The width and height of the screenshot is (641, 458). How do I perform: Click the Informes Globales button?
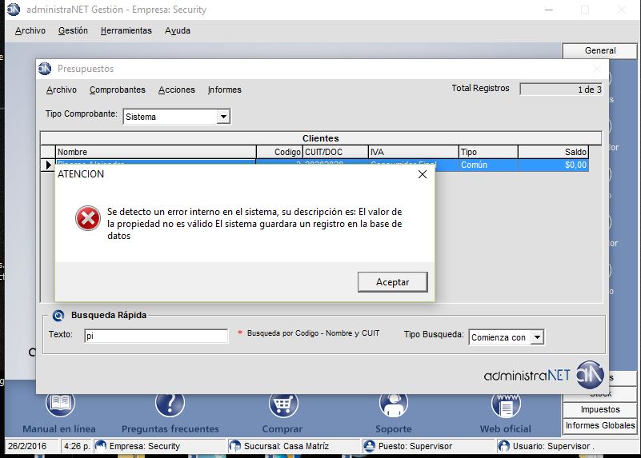[599, 425]
